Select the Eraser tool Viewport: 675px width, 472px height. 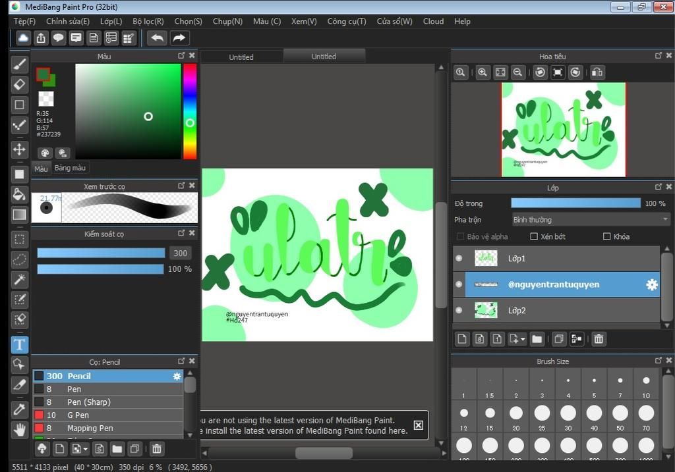tap(19, 84)
